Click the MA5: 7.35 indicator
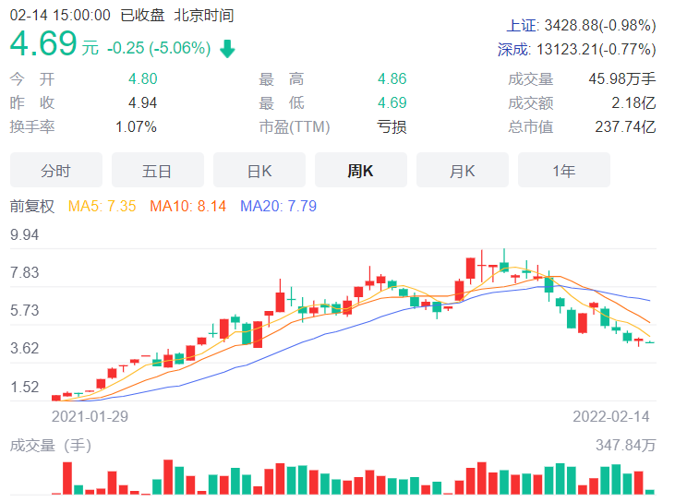The width and height of the screenshot is (675, 502). 102,206
